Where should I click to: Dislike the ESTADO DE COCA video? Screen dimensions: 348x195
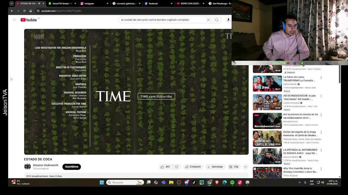click(176, 167)
